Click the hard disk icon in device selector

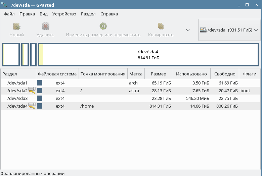click(x=203, y=30)
